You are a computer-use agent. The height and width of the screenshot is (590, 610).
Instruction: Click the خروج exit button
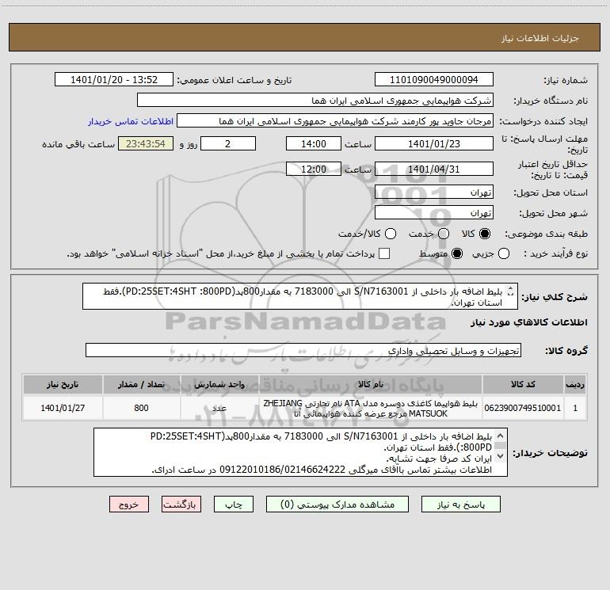pyautogui.click(x=129, y=504)
